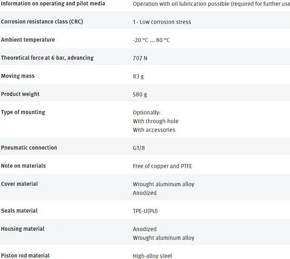Click the 'Product weight' label
Screen dimensions: 290x259
click(20, 94)
